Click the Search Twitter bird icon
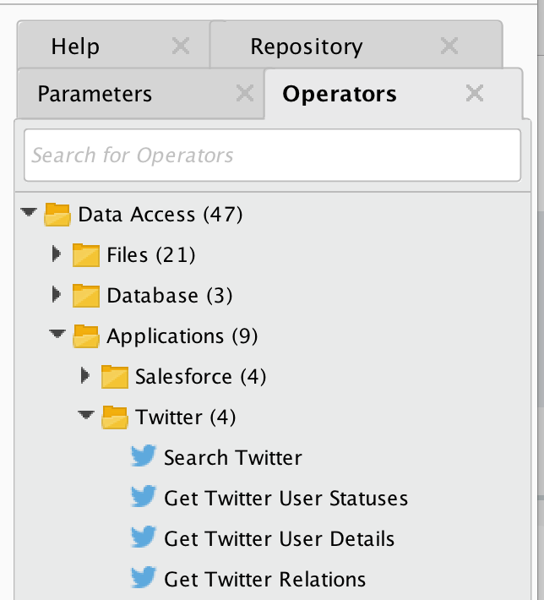 pos(144,455)
